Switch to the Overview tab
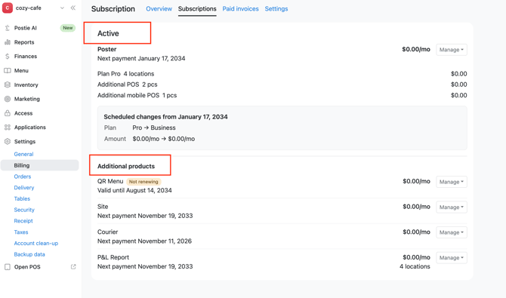Screen dimensions: 506x298 [x=159, y=9]
